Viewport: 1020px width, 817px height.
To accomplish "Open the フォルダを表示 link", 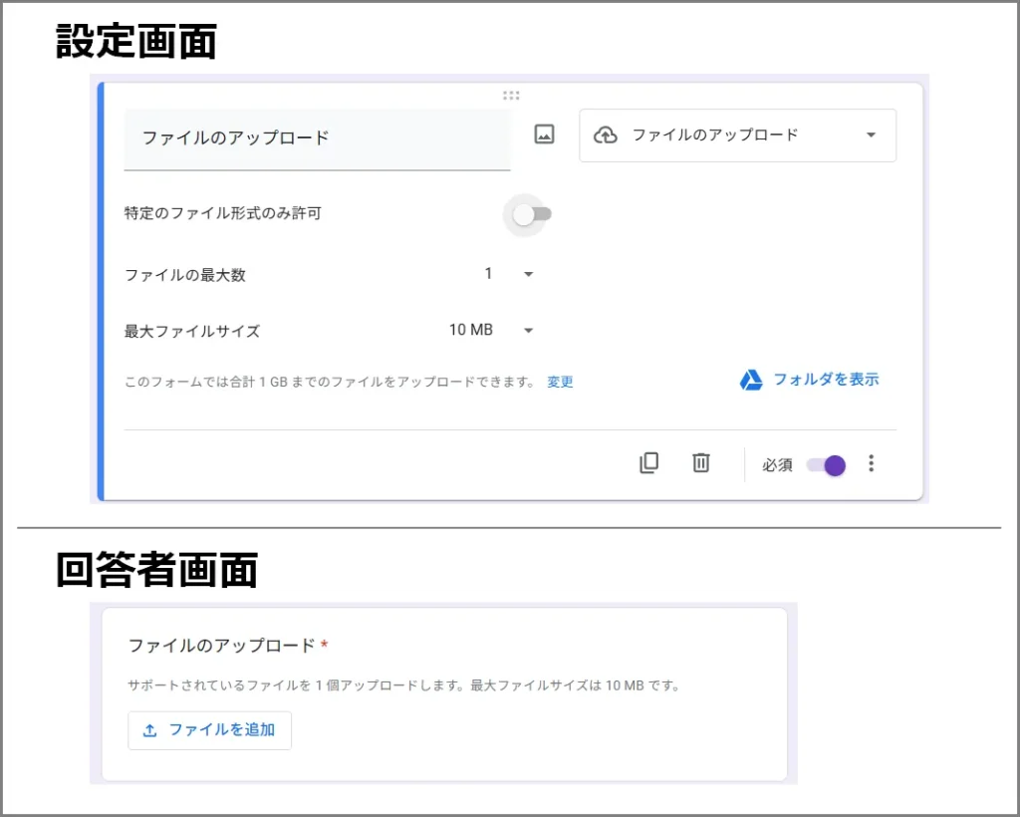I will point(826,380).
